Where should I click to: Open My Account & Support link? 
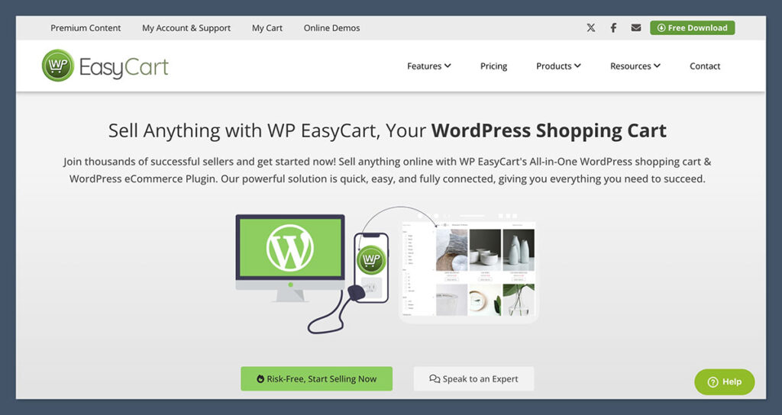[186, 28]
